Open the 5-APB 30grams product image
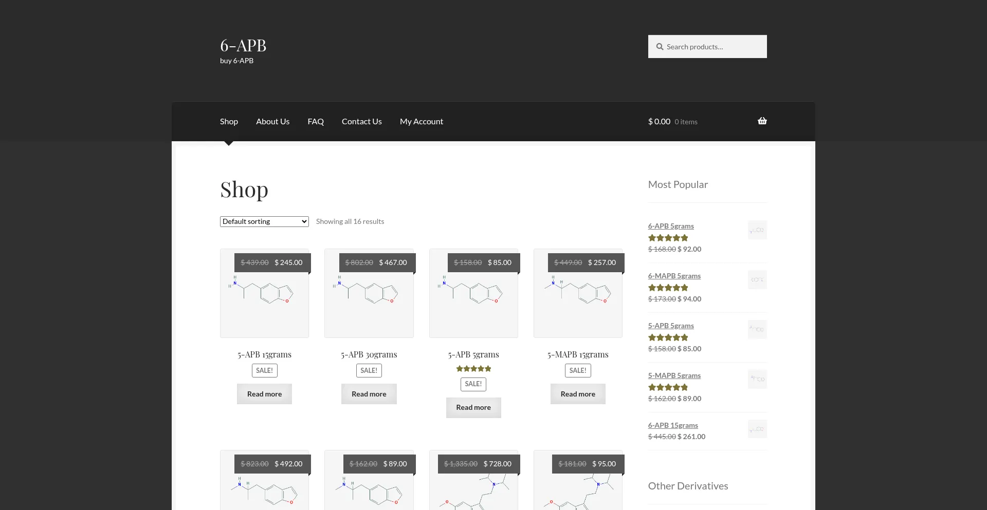Viewport: 987px width, 510px height. [369, 294]
